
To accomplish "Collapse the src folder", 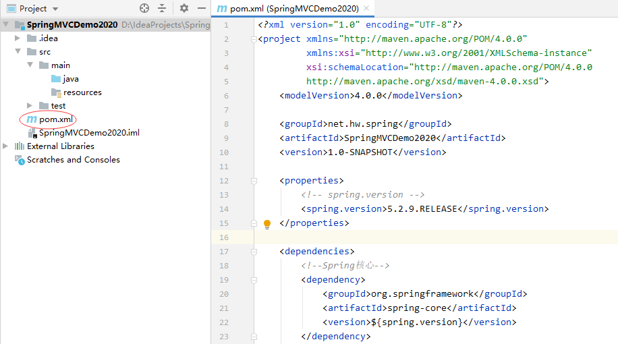I will pos(18,52).
